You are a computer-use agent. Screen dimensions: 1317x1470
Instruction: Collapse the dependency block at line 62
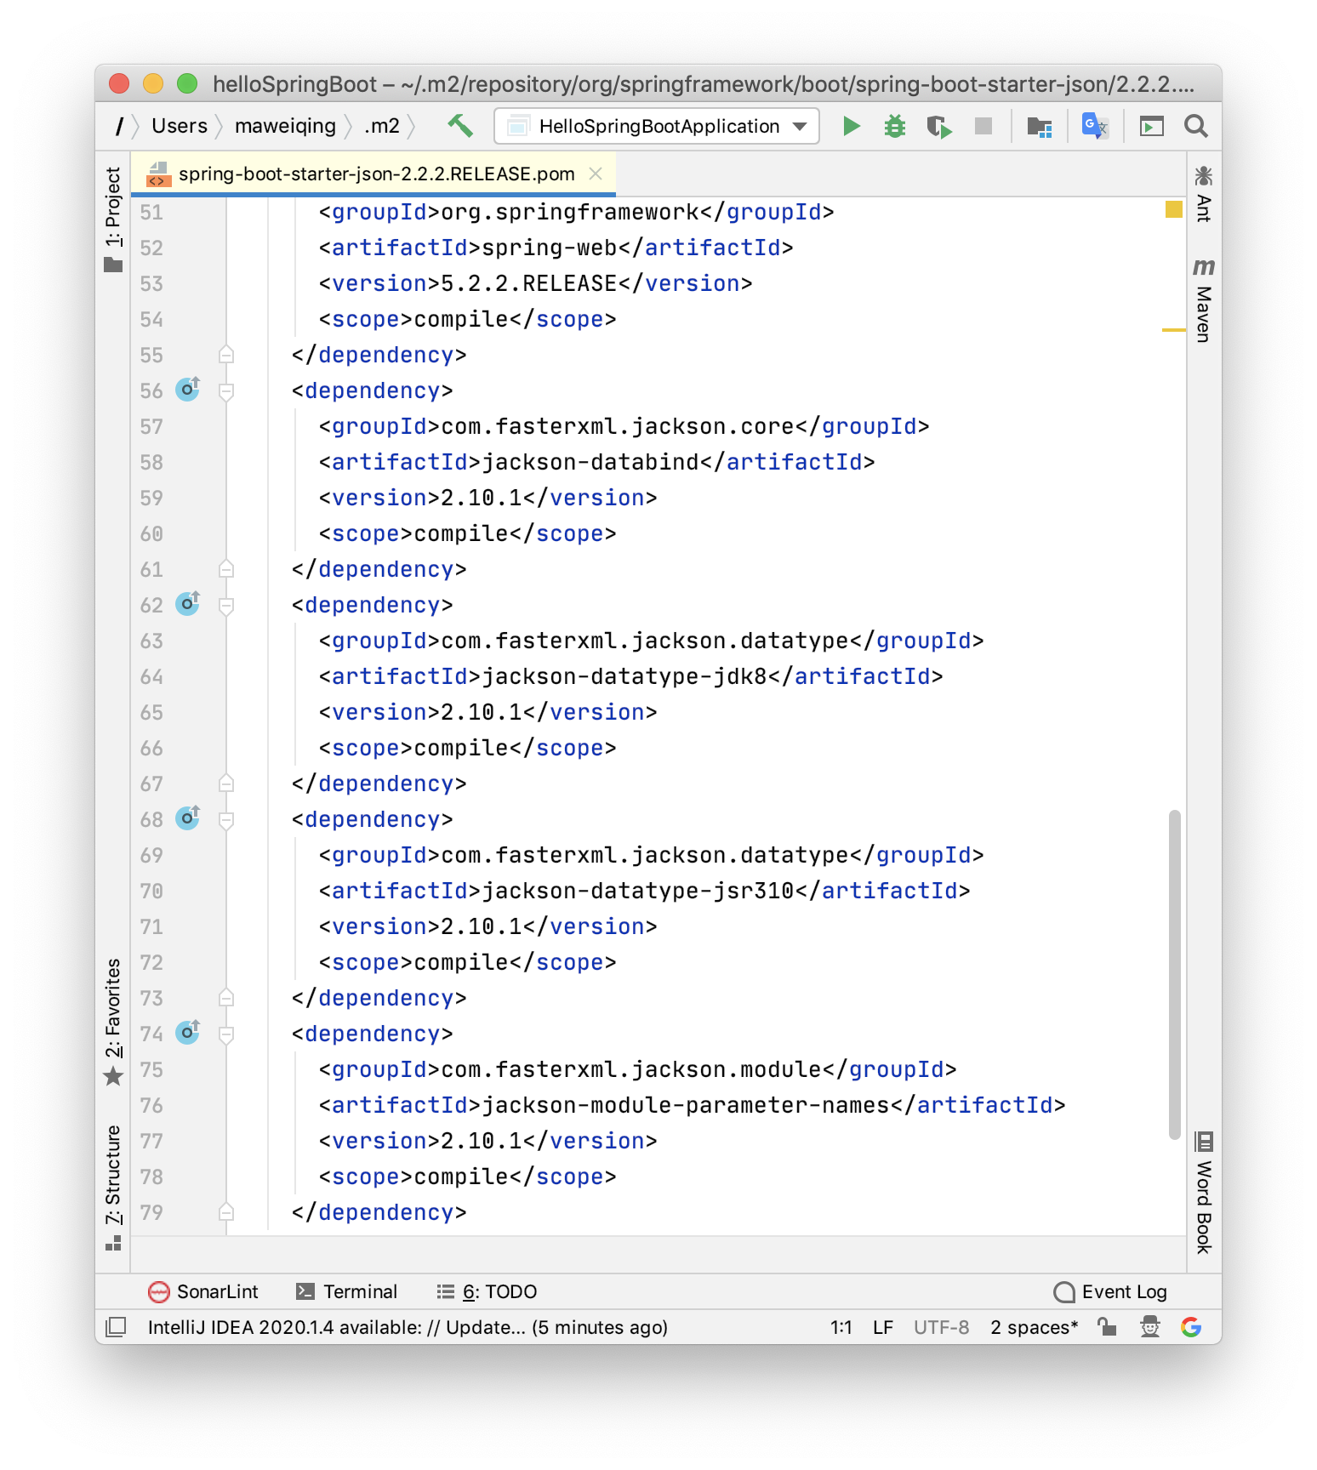coord(226,606)
